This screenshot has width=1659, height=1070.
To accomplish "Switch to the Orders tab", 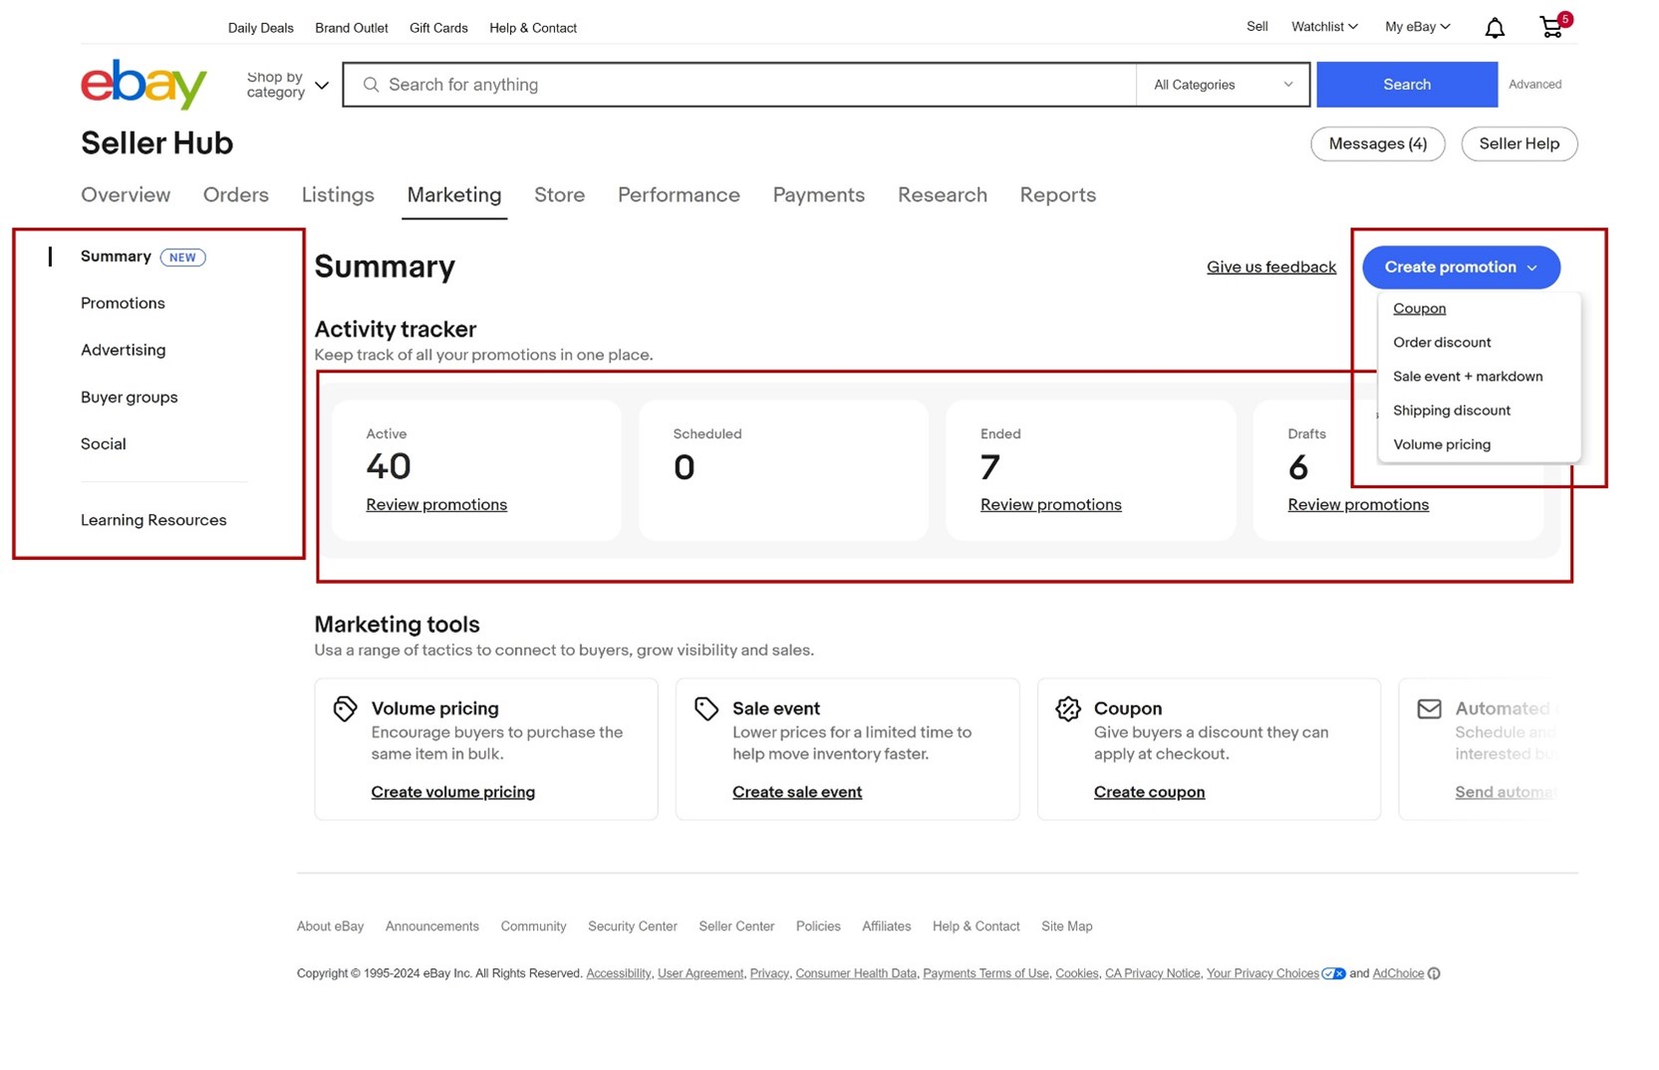I will click(236, 195).
